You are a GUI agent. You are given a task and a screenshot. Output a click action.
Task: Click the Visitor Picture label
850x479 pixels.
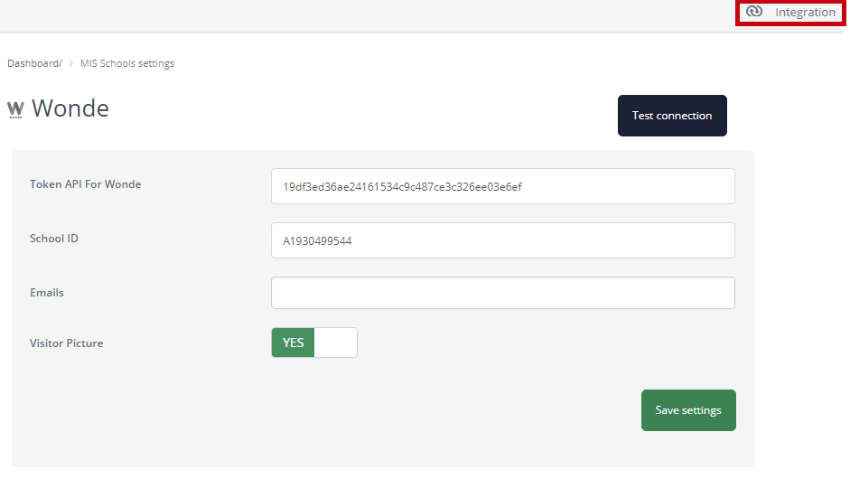coord(66,343)
